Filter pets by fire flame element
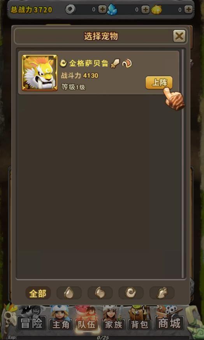 point(100,293)
